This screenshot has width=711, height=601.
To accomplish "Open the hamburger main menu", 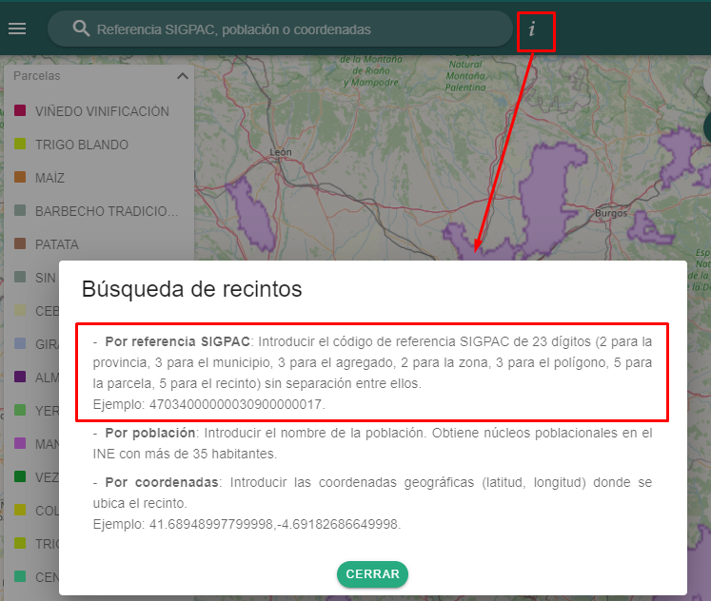I will click(17, 29).
